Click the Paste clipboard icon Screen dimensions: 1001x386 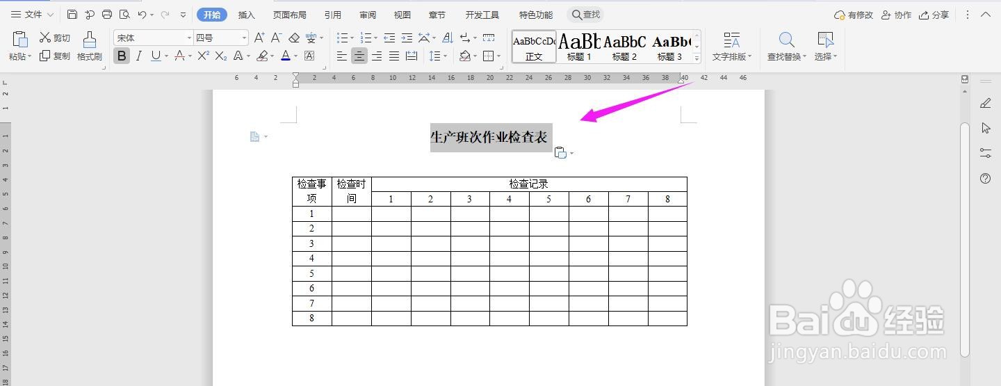coord(20,40)
